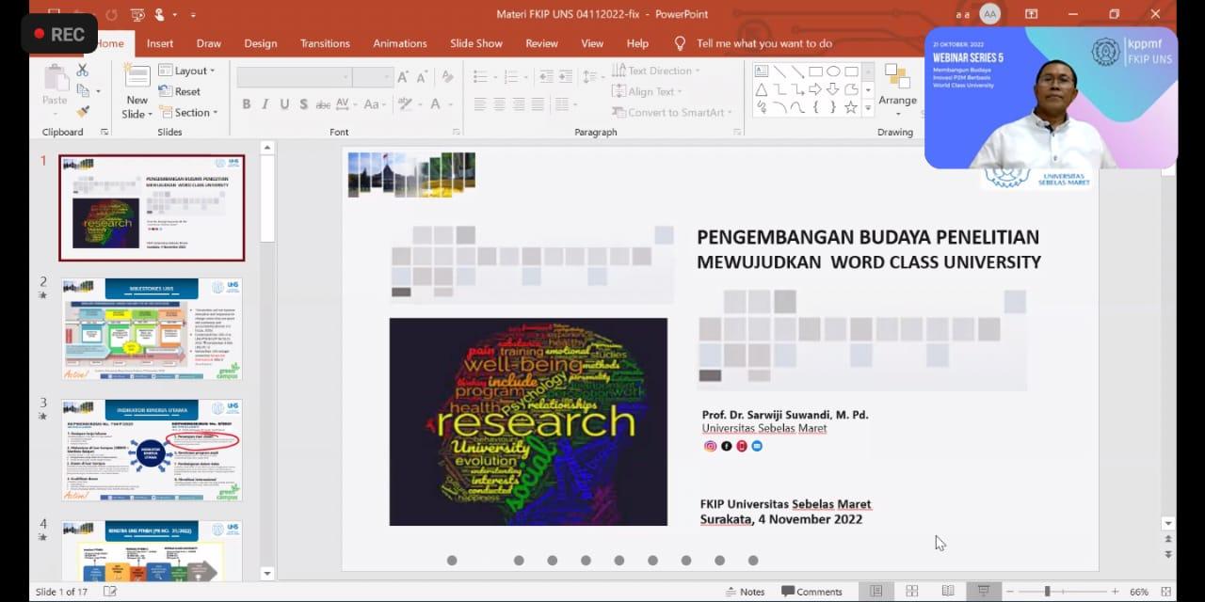This screenshot has width=1205, height=602.
Task: Reset the slide layout
Action: [x=179, y=91]
